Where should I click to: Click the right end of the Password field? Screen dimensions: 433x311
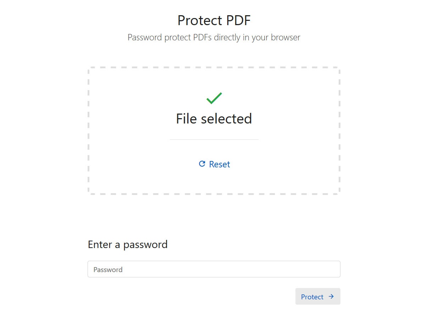[330, 269]
